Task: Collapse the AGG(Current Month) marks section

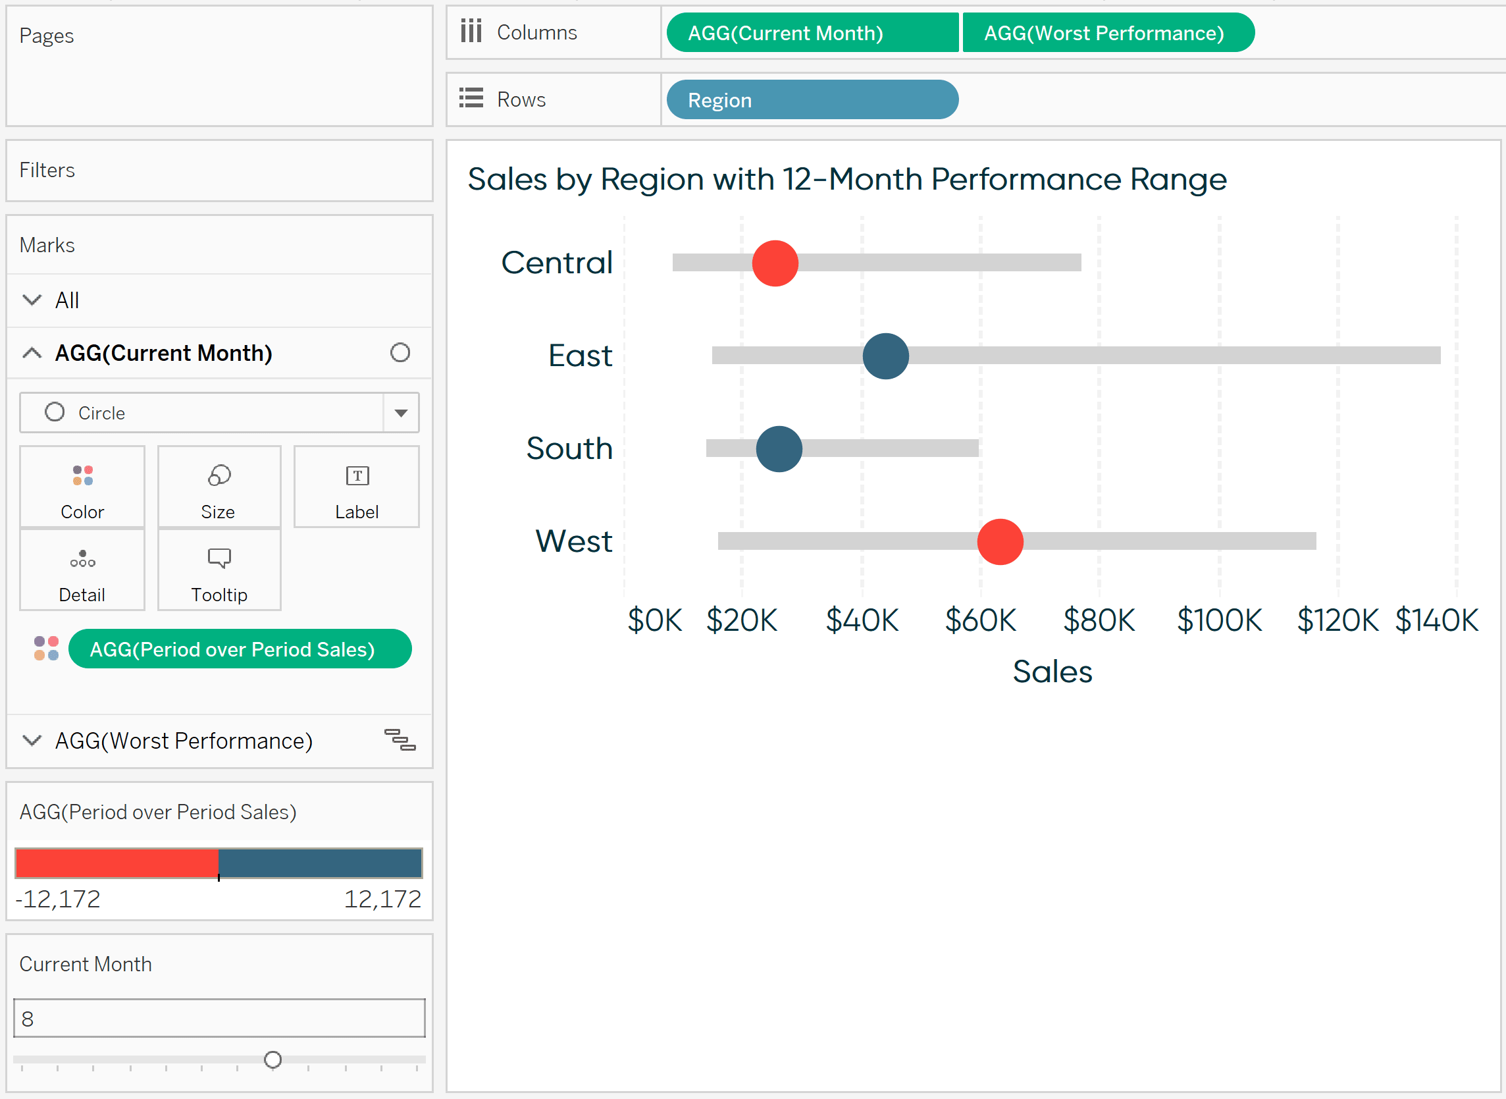Action: pyautogui.click(x=32, y=352)
